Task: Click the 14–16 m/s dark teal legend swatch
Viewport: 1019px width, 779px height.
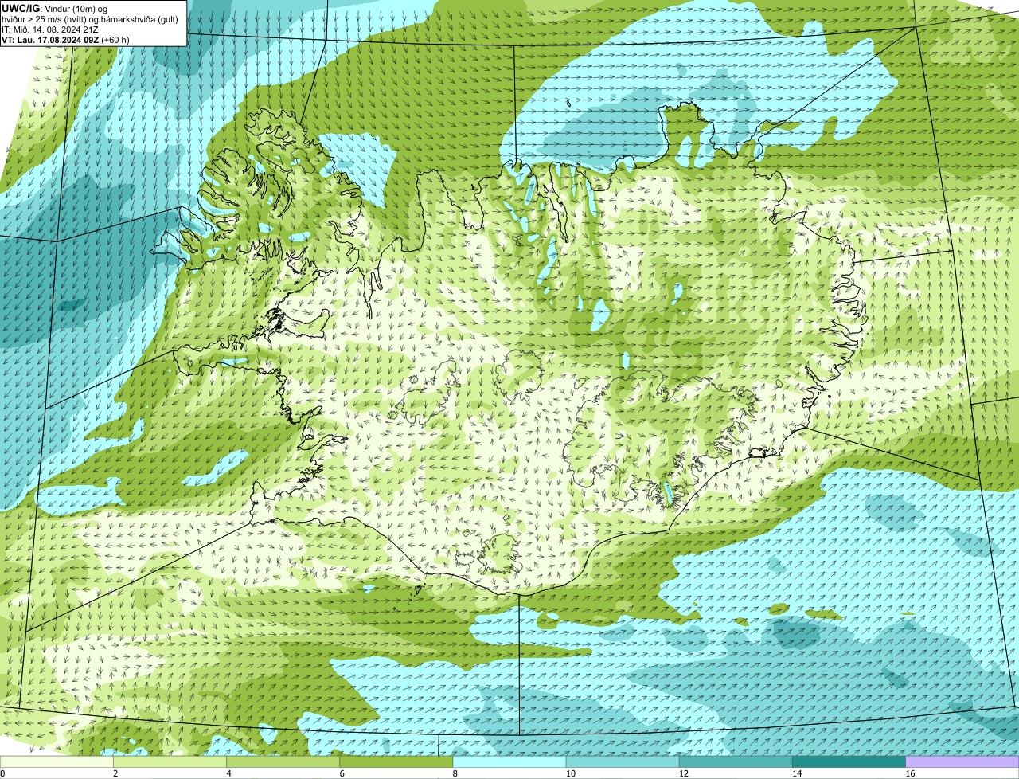Action: pos(849,762)
